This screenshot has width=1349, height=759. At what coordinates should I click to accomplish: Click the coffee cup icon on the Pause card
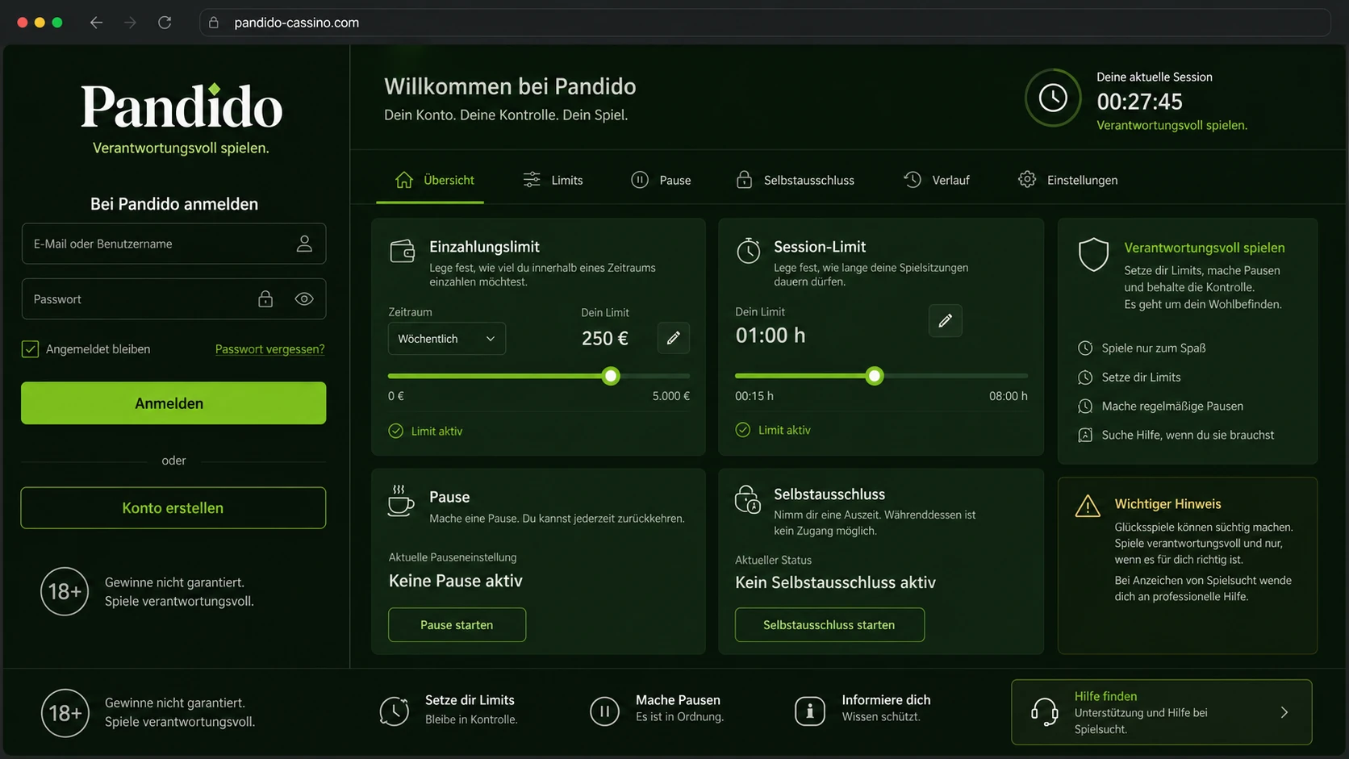(401, 501)
